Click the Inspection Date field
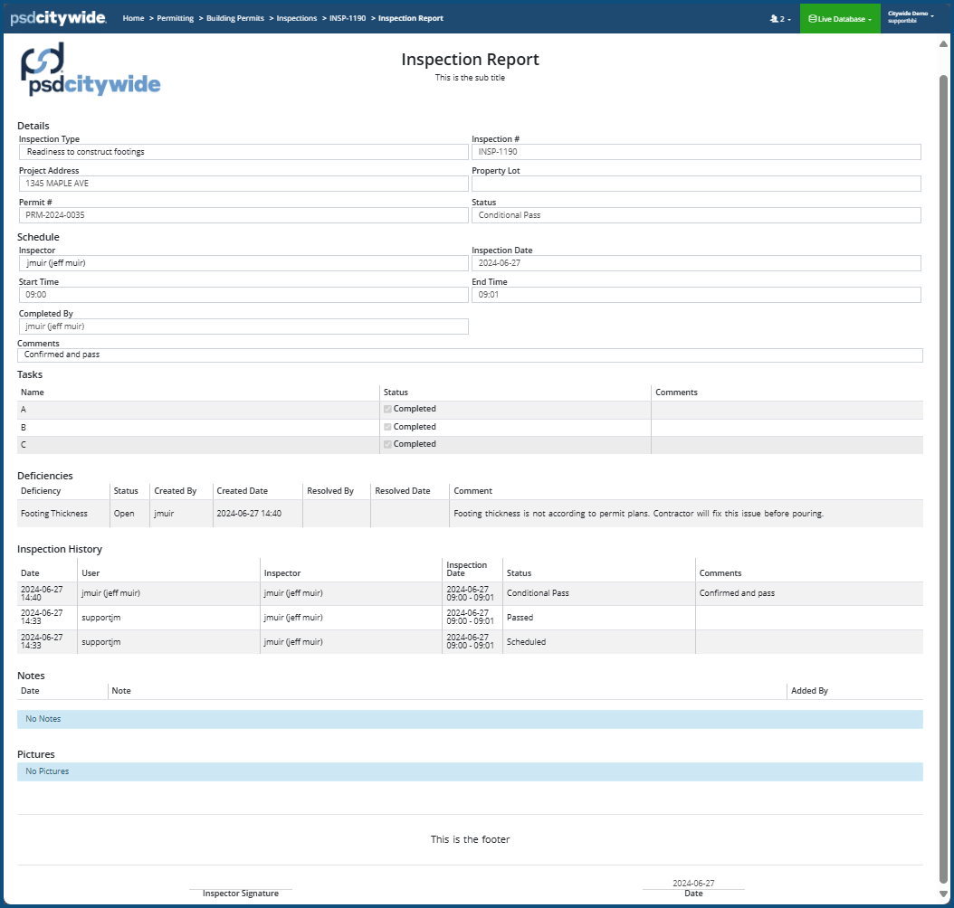Image resolution: width=954 pixels, height=908 pixels. point(696,263)
